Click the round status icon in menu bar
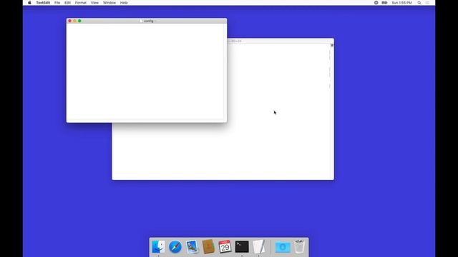The height and width of the screenshot is (257, 458). click(376, 3)
